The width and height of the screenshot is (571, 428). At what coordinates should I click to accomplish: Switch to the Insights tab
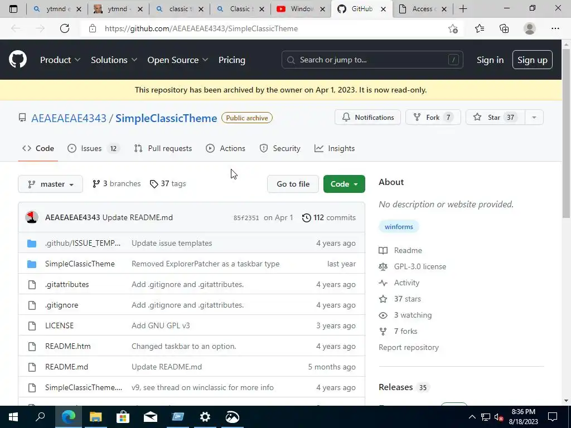335,148
